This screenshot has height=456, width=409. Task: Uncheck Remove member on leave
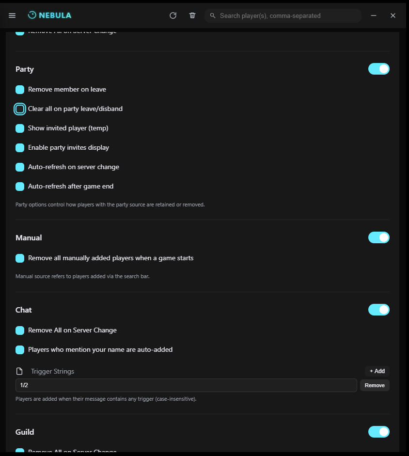click(x=20, y=89)
